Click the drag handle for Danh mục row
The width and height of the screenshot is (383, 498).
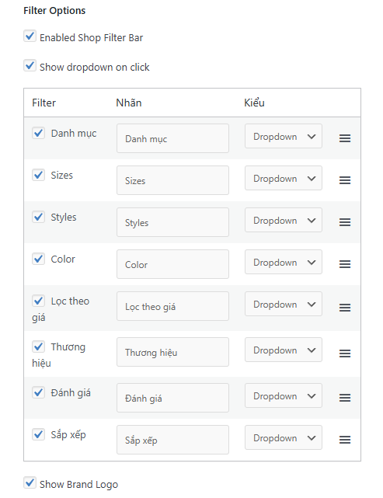345,138
